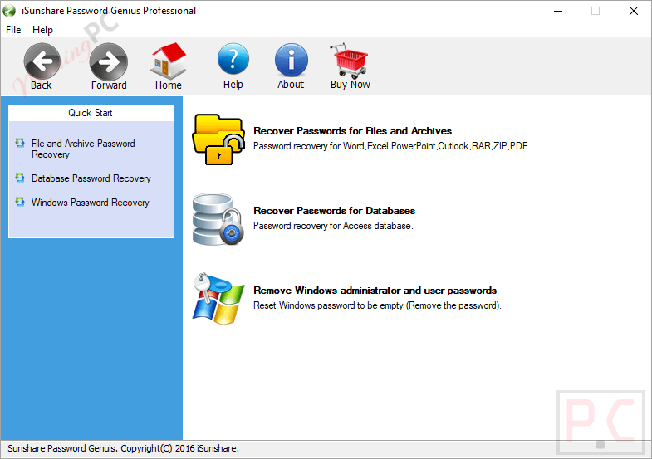
Task: Minimize the iSunshare window
Action: point(558,11)
